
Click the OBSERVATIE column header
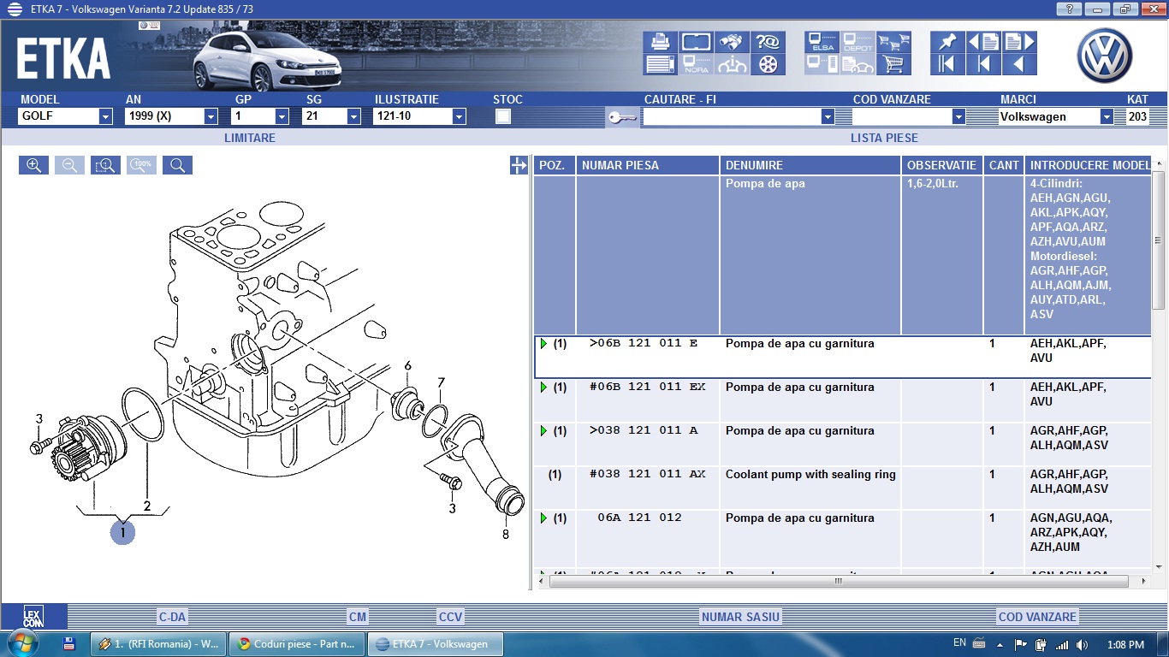coord(942,165)
